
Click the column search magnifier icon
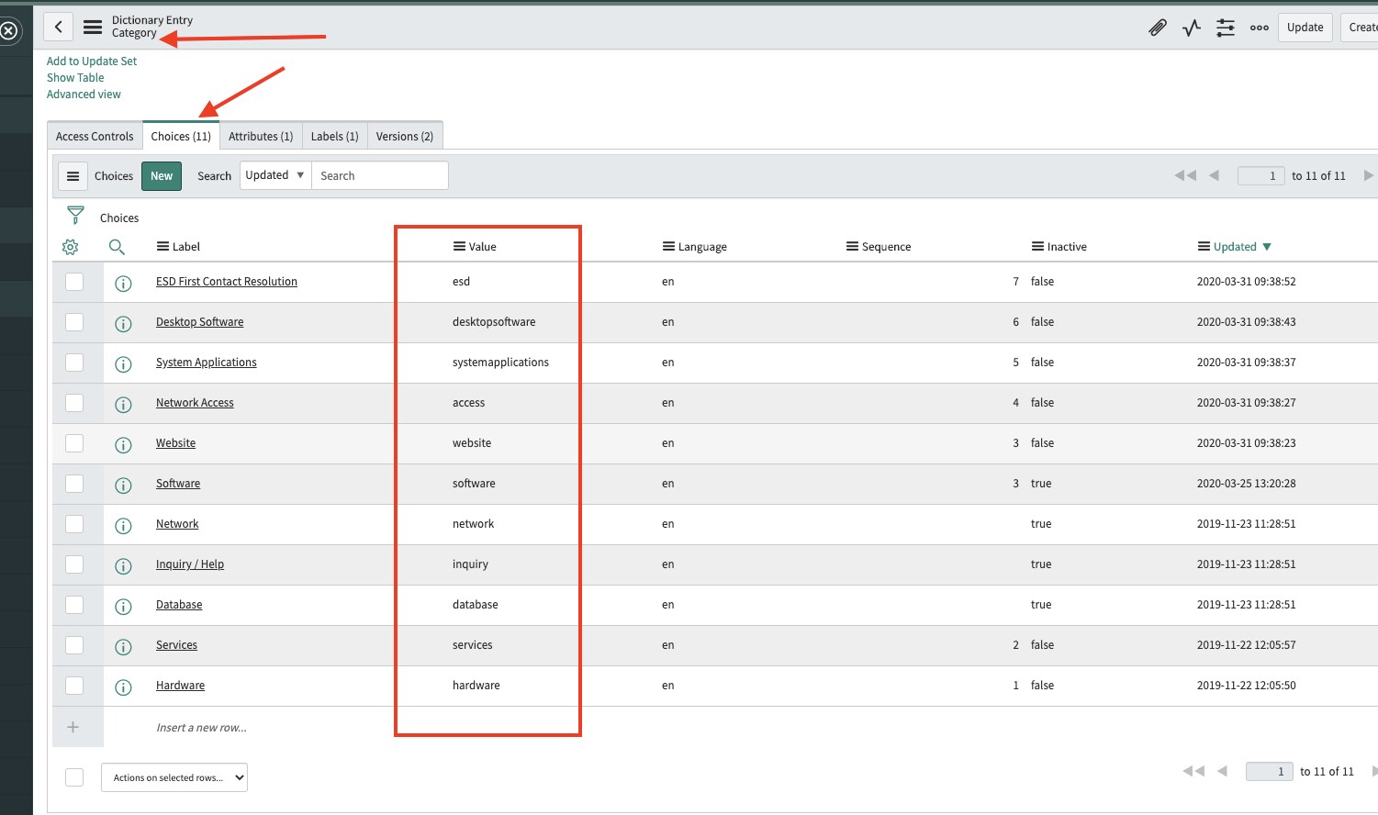click(x=117, y=247)
